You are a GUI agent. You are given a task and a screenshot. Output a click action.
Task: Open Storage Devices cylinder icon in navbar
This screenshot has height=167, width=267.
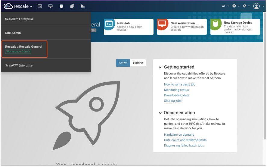[61, 6]
